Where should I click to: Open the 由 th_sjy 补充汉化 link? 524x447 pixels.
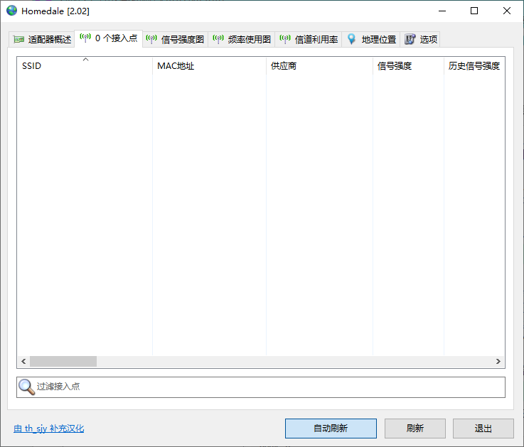[49, 429]
